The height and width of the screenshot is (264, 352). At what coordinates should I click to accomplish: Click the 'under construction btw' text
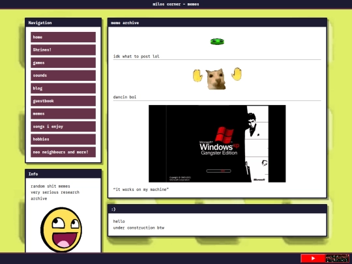[139, 227]
